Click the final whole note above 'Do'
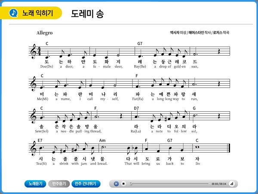Image resolution: width=258 pixels, height=194 pixels. 197,147
